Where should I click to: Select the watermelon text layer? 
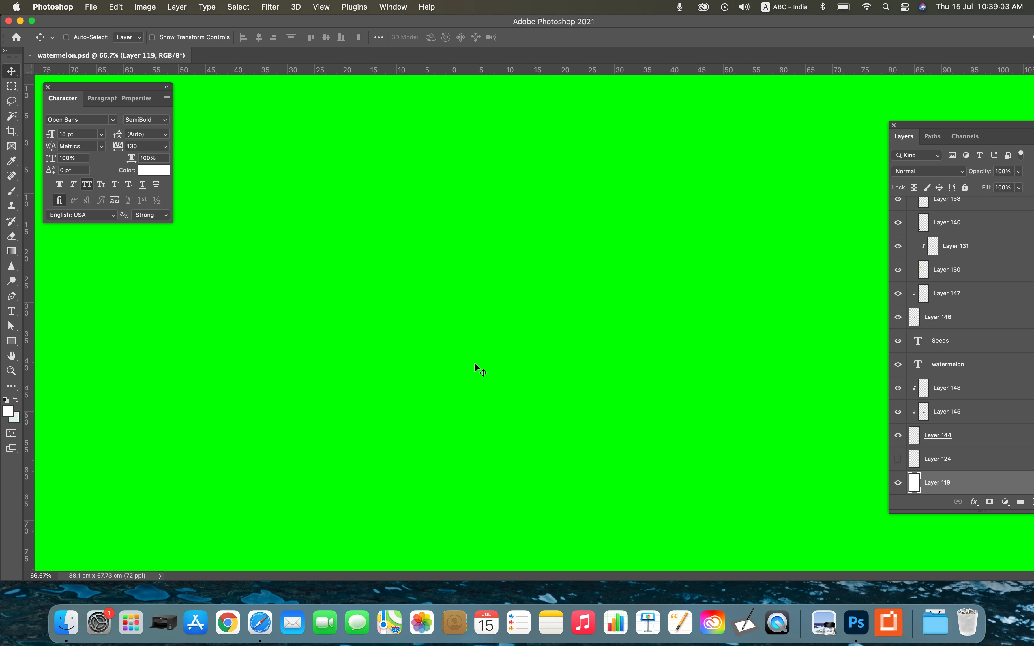tap(947, 364)
